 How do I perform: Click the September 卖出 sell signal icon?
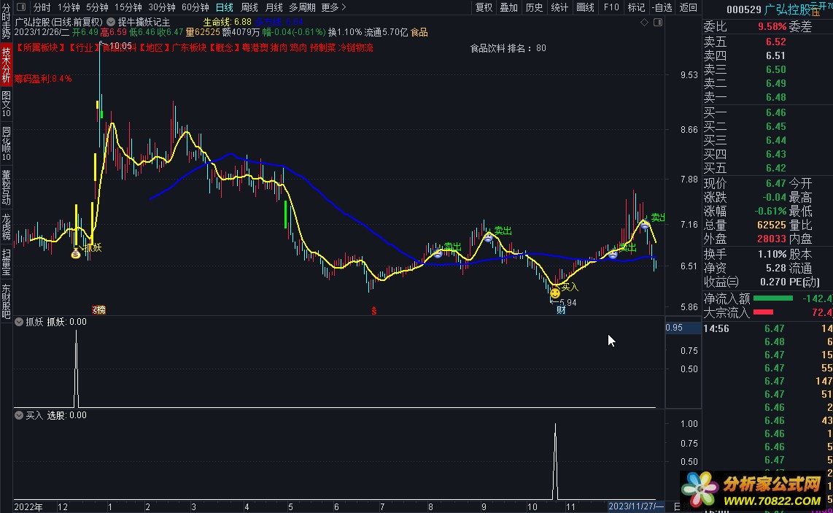pos(488,236)
